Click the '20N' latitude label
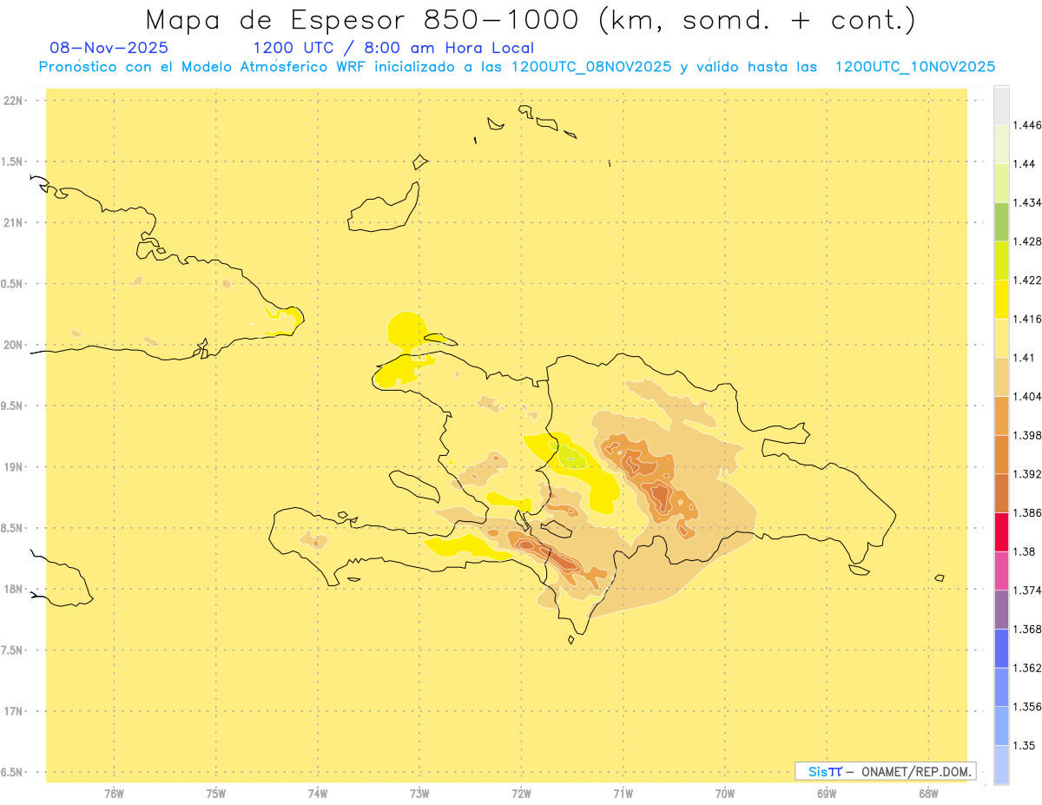Viewport: 1042px width, 805px height. [13, 345]
